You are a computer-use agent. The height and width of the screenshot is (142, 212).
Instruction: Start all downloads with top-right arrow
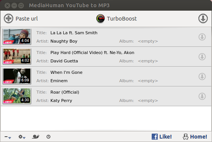click(x=203, y=18)
